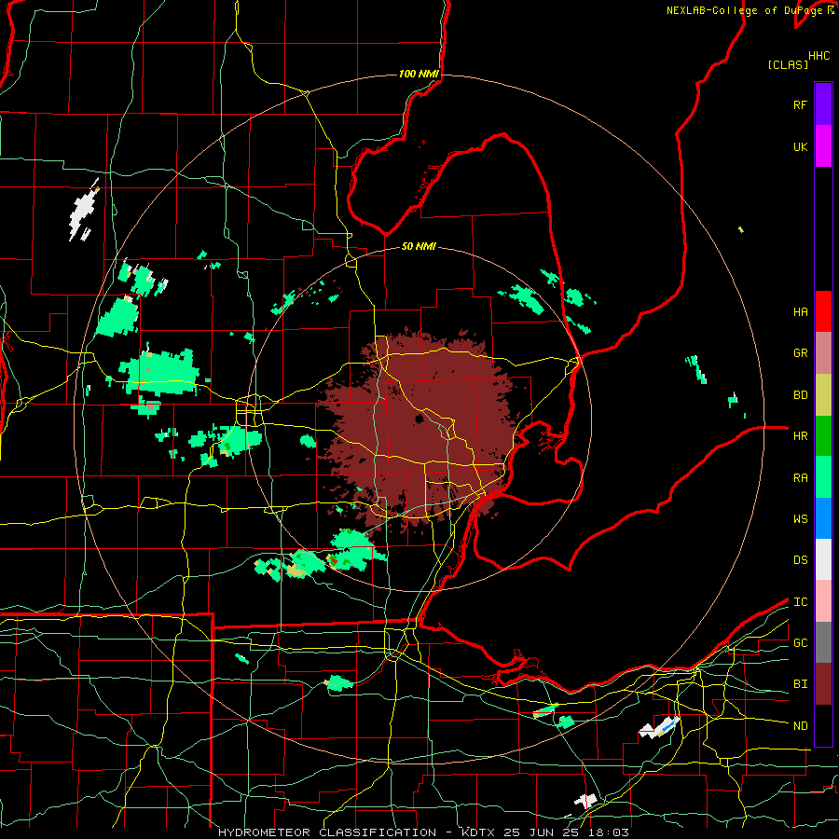Click the 50 NMI range ring label
Image resolution: width=839 pixels, height=839 pixels.
pos(419,246)
